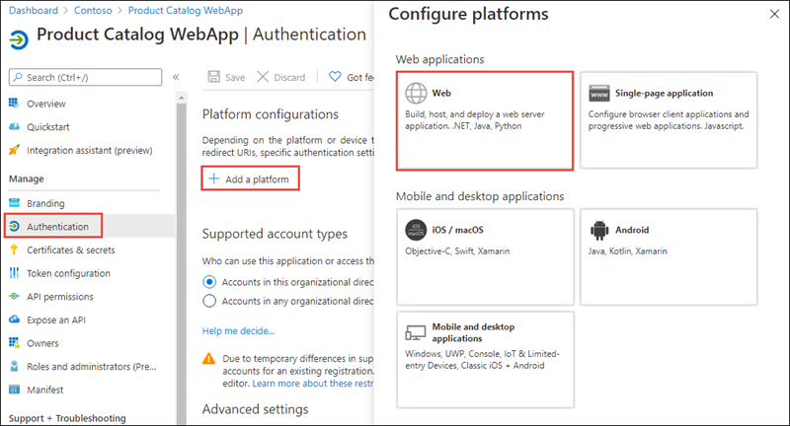Choose Mobile and desktop applications card

pyautogui.click(x=485, y=359)
